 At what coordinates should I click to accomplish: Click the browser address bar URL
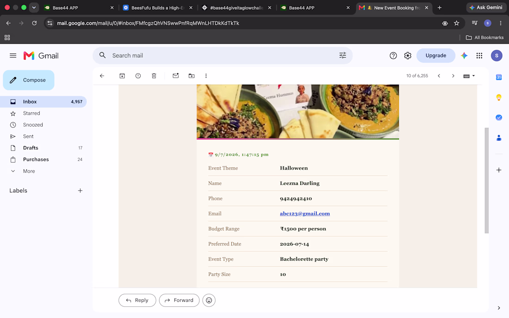(148, 23)
